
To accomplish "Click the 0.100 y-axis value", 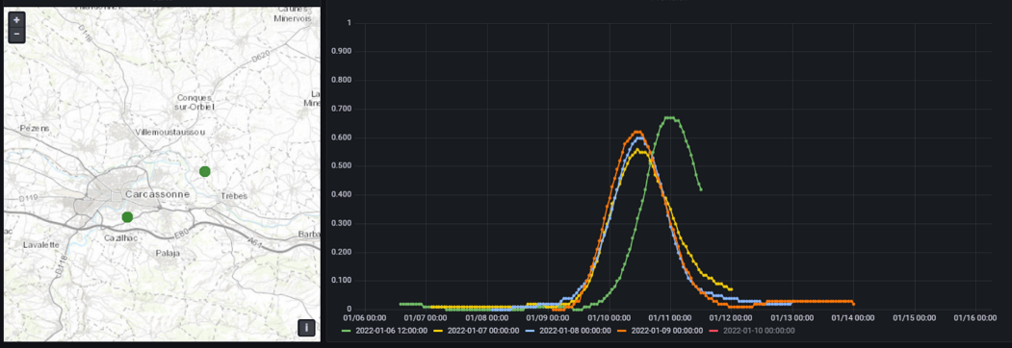I will coord(342,281).
